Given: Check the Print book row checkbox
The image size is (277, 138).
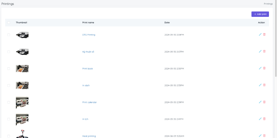Looking at the screenshot, I should [x=9, y=69].
